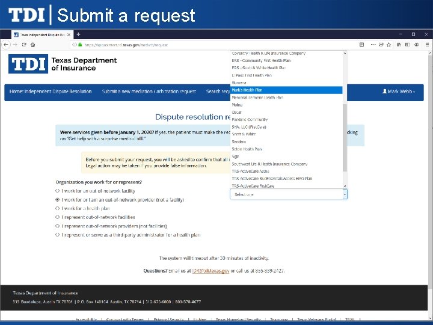Image resolution: width=433 pixels, height=325 pixels.
Task: Choose Humana from the dropdown list
Action: point(286,82)
